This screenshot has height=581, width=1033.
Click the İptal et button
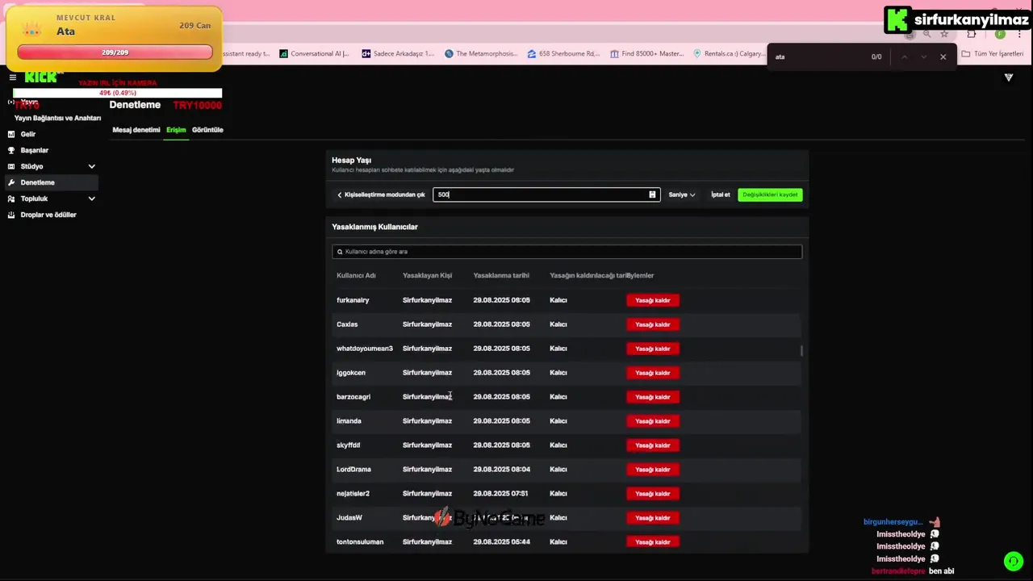(x=720, y=194)
